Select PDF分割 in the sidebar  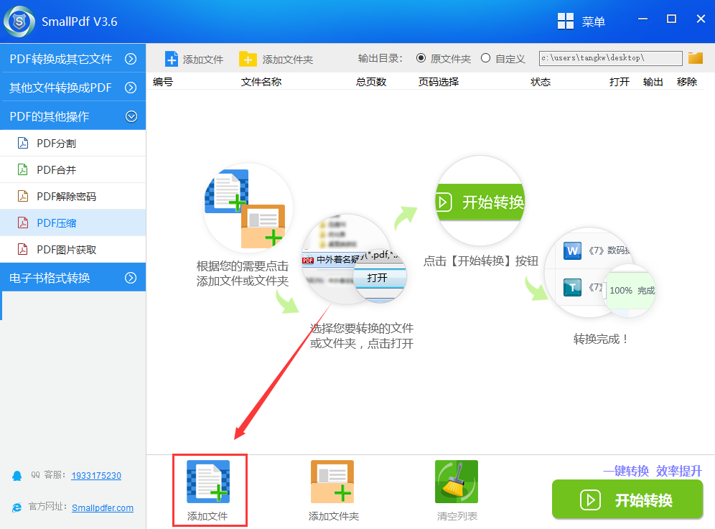pos(56,144)
